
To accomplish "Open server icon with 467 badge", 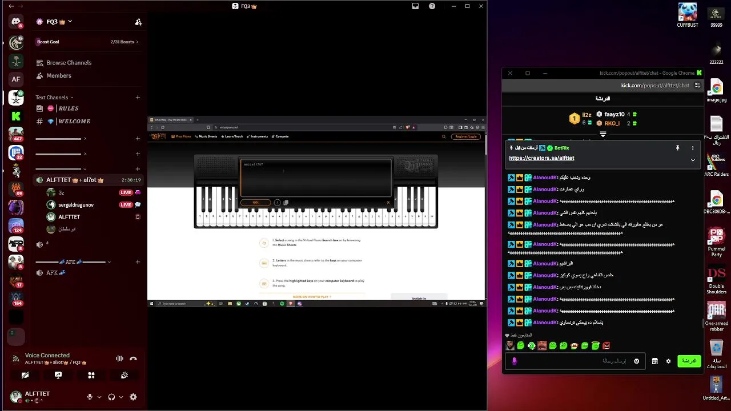I will (16, 134).
